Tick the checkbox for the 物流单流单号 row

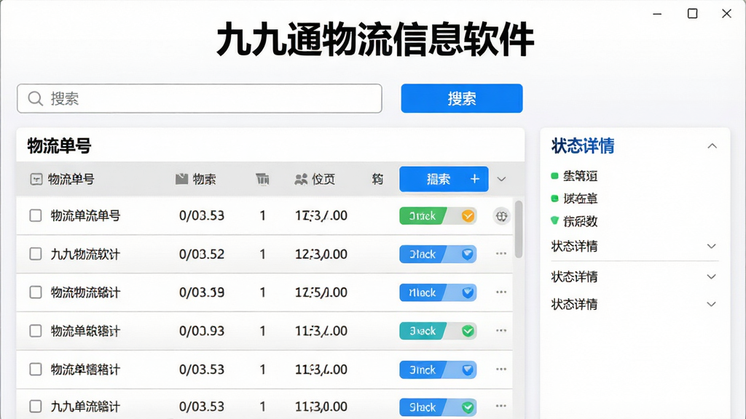36,215
